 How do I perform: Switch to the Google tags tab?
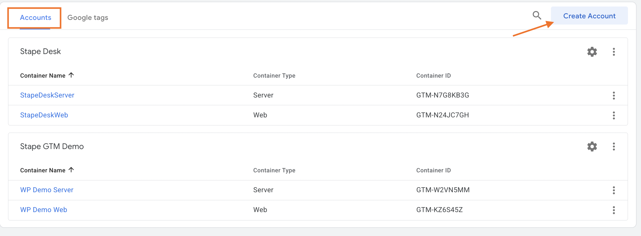point(88,18)
